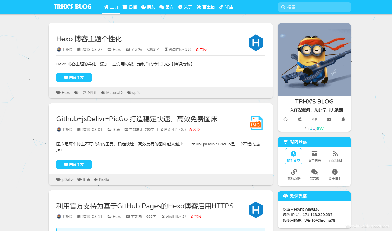
Task: Click the email envelope icon
Action: click(329, 119)
